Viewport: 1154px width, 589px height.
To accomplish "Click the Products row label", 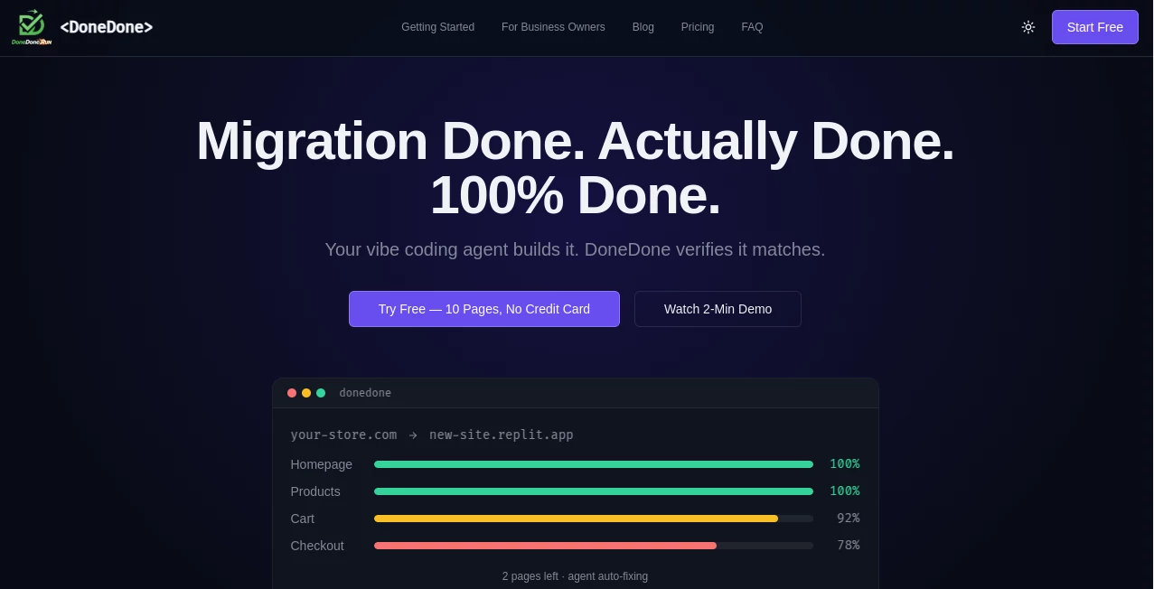I will (315, 491).
